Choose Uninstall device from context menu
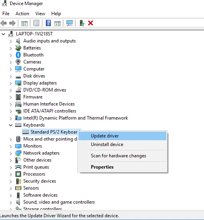The width and height of the screenshot is (204, 220). point(122,144)
